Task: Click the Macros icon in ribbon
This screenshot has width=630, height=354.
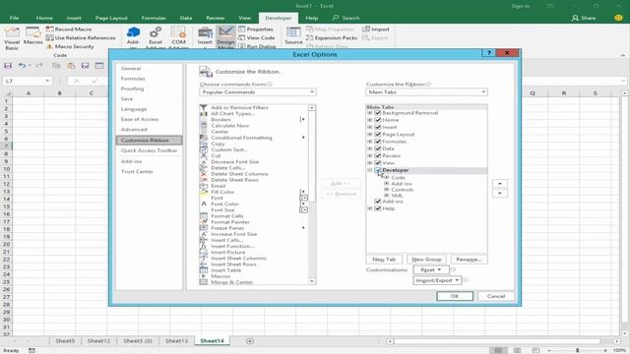Action: (32, 36)
